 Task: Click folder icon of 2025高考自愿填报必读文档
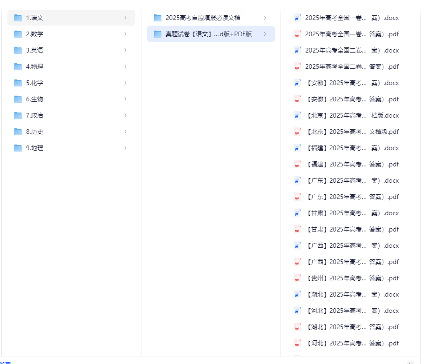(x=158, y=18)
